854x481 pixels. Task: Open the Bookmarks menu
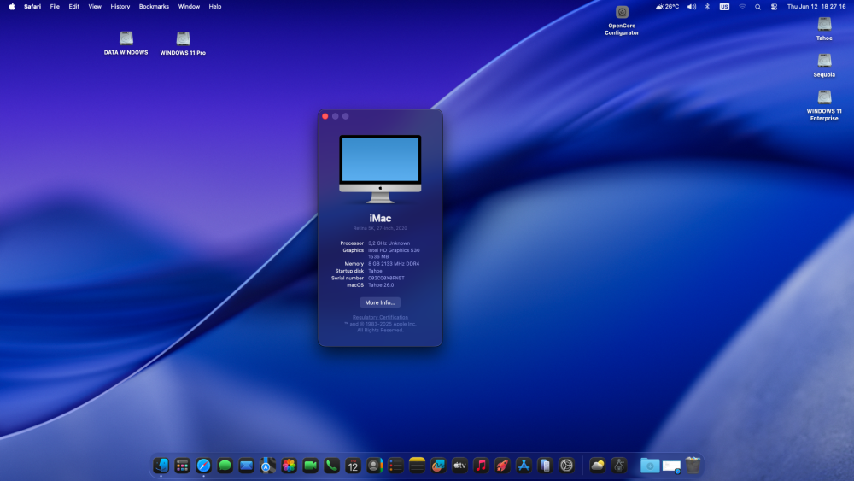click(x=154, y=7)
